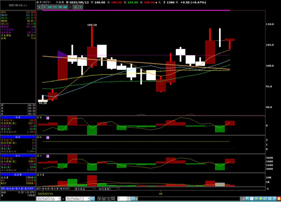This screenshot has width=281, height=202.
Task: Switch to the monthly 月 chart period
Action: coord(81,7)
